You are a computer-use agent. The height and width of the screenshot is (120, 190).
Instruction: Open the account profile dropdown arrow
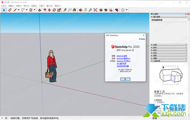(126, 10)
